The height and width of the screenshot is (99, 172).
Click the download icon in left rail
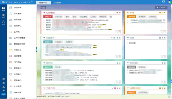coord(4,87)
